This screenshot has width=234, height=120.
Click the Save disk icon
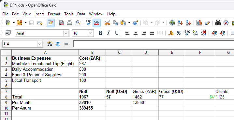point(32,23)
